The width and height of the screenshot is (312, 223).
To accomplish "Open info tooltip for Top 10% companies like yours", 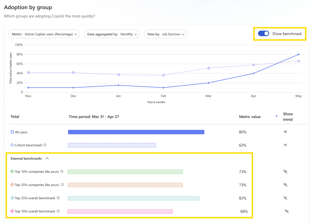I will [x=62, y=172].
